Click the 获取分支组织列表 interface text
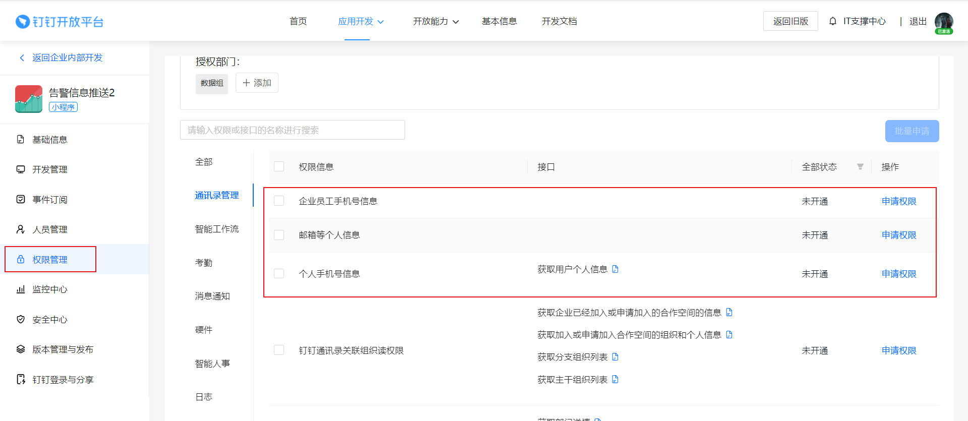Screen dimensions: 968x421 (x=573, y=357)
